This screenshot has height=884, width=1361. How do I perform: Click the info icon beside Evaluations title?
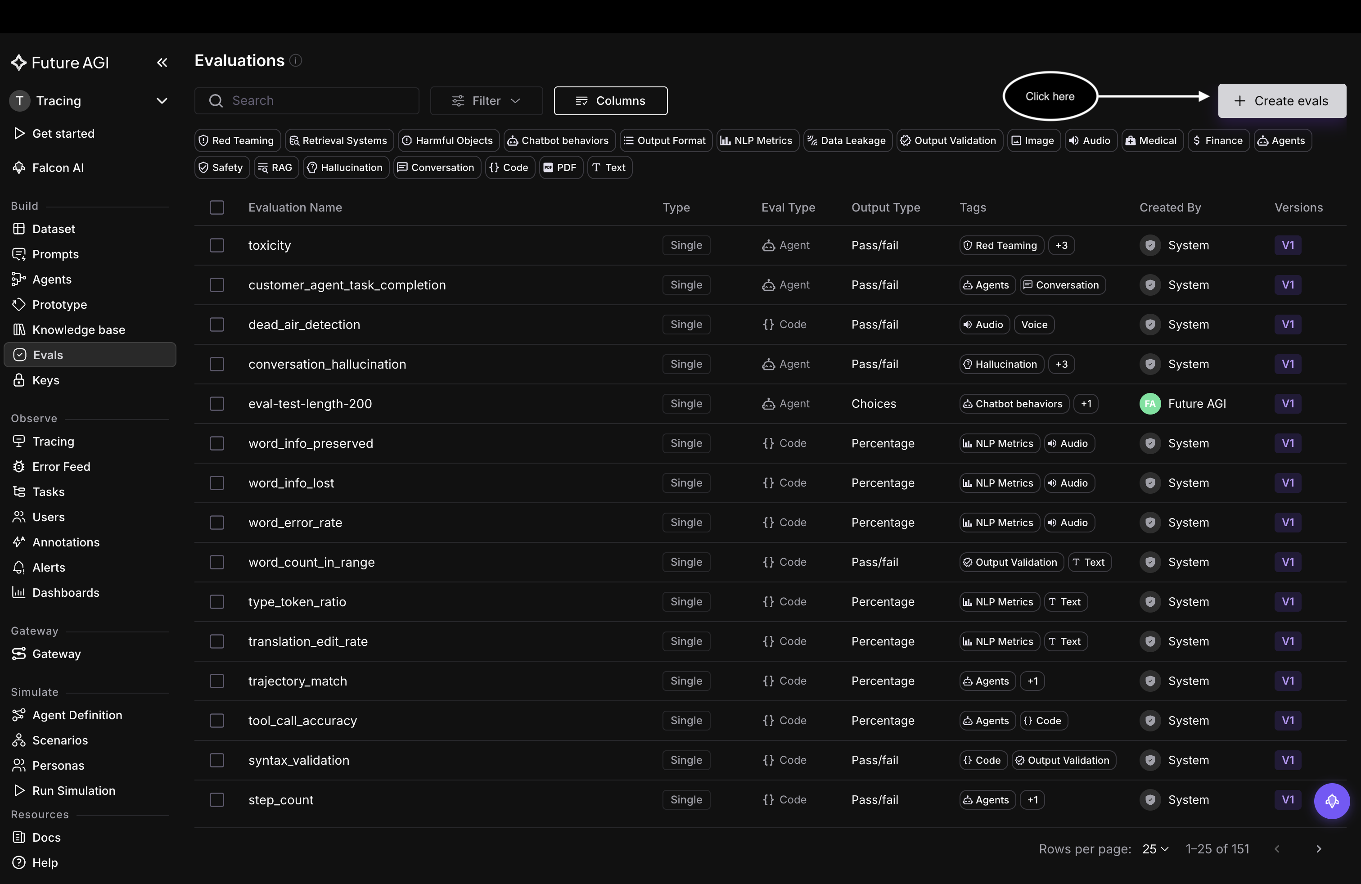[296, 61]
